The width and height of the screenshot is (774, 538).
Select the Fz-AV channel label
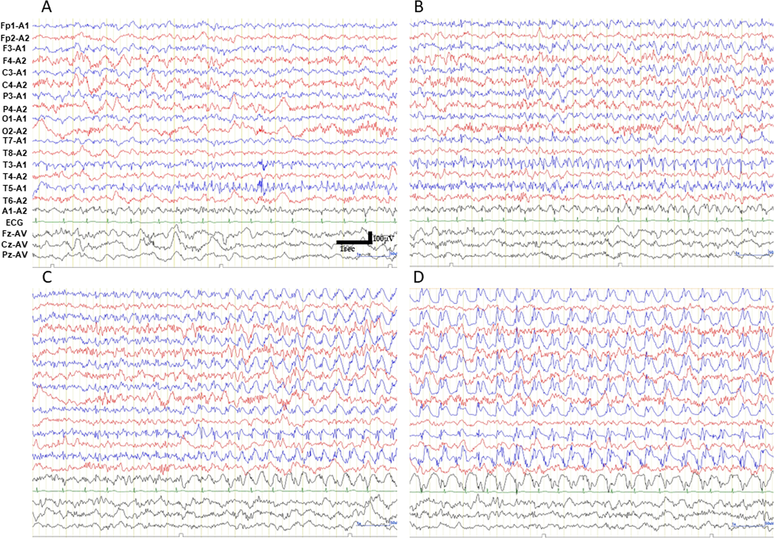pyautogui.click(x=15, y=233)
